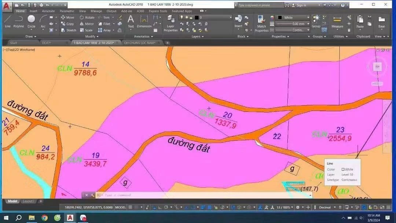Select the Text annotation tool
This screenshot has width=396, height=223.
click(131, 21)
